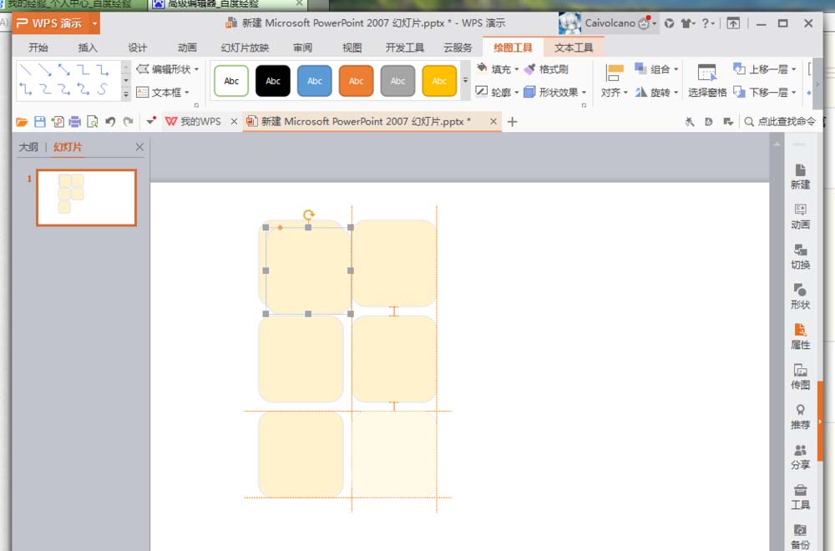This screenshot has width=835, height=551.
Task: Click the save icon in quick toolbar
Action: (39, 122)
